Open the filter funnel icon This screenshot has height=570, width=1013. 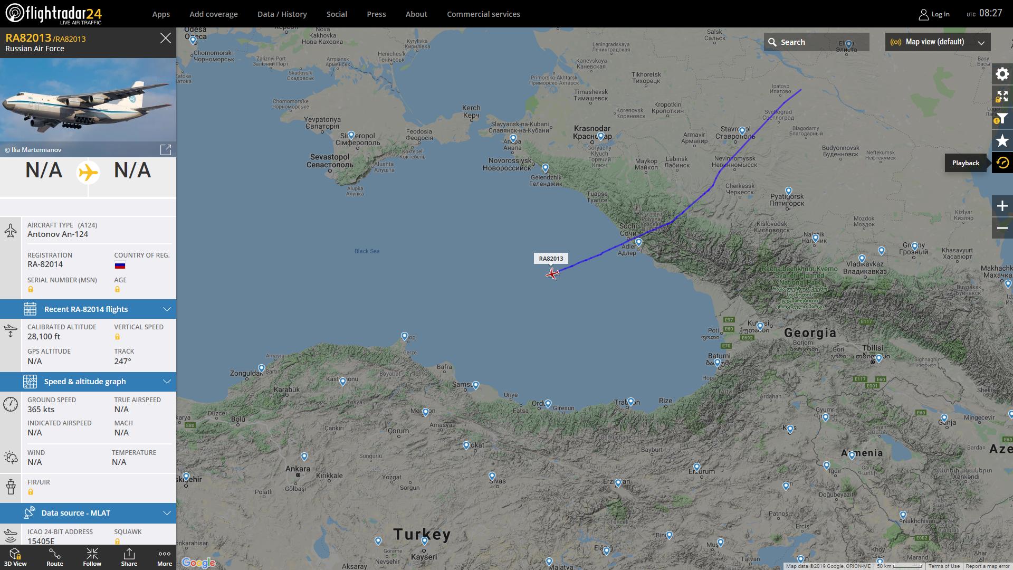click(x=1002, y=118)
